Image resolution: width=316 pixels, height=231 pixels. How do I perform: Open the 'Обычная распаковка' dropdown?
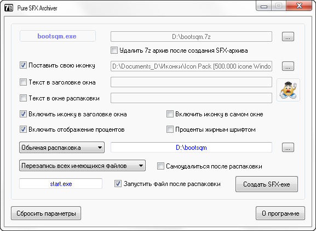coord(62,148)
